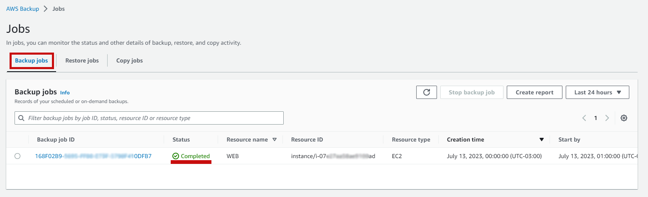Open table preferences gear icon
Screen dimensions: 648x197
coord(623,118)
